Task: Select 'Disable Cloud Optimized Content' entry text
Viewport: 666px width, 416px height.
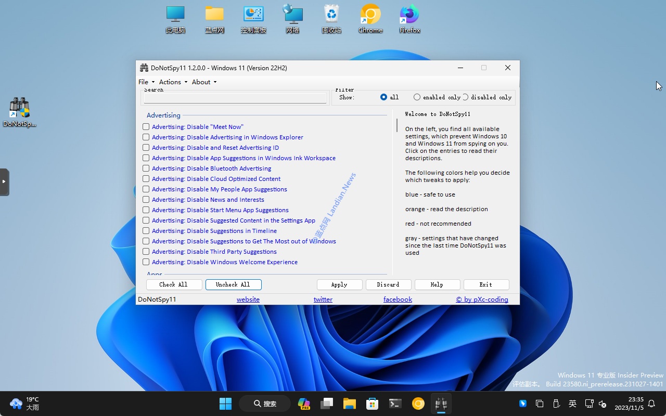Action: [216, 179]
